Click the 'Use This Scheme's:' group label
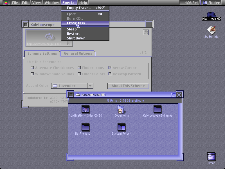Viewport: 225px width, 169px height. pos(44,62)
